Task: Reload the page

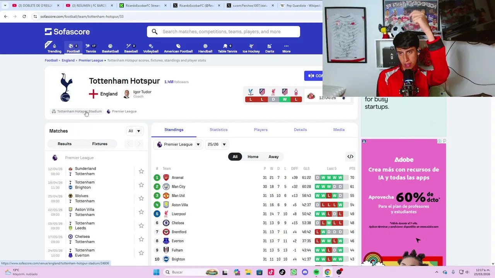Action: [x=24, y=16]
